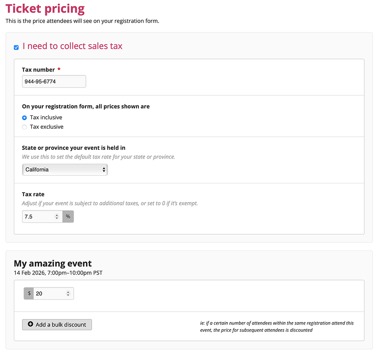The width and height of the screenshot is (379, 353).
Task: Decrease the tax rate with down arrow
Action: [x=57, y=218]
